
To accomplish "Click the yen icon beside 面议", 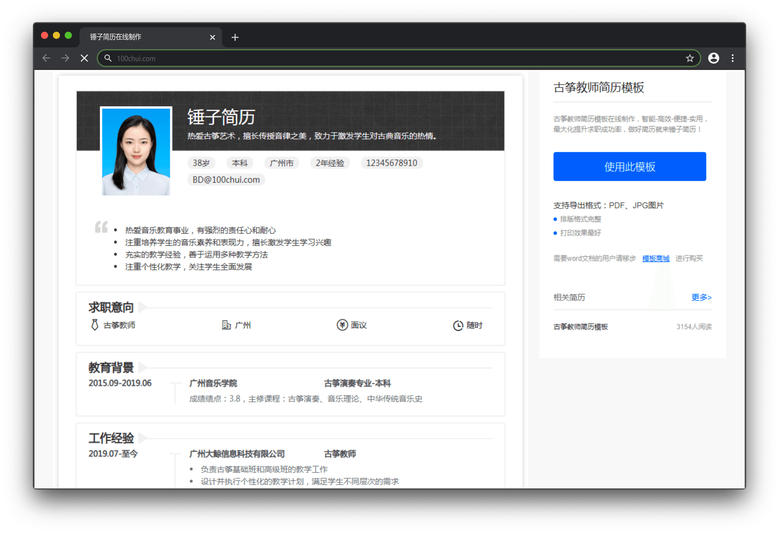I will (342, 325).
